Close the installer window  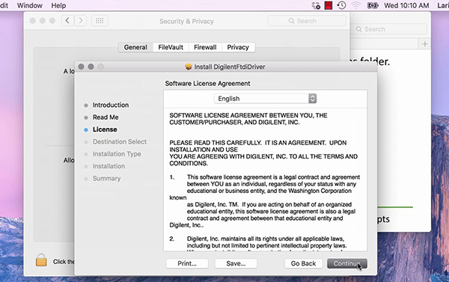click(82, 67)
